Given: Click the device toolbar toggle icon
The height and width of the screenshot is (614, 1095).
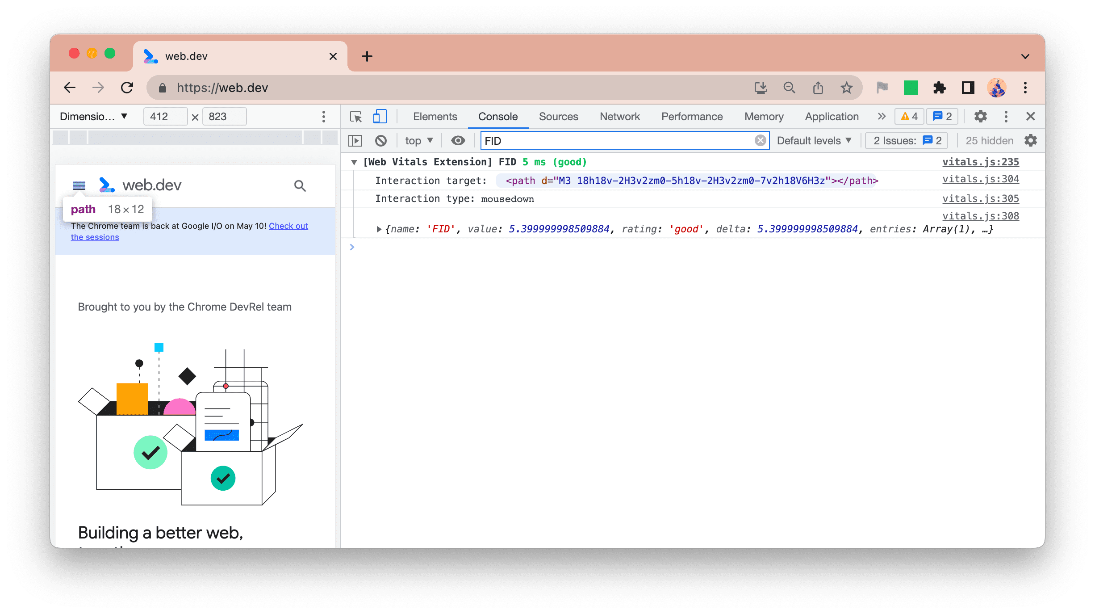Looking at the screenshot, I should coord(379,116).
